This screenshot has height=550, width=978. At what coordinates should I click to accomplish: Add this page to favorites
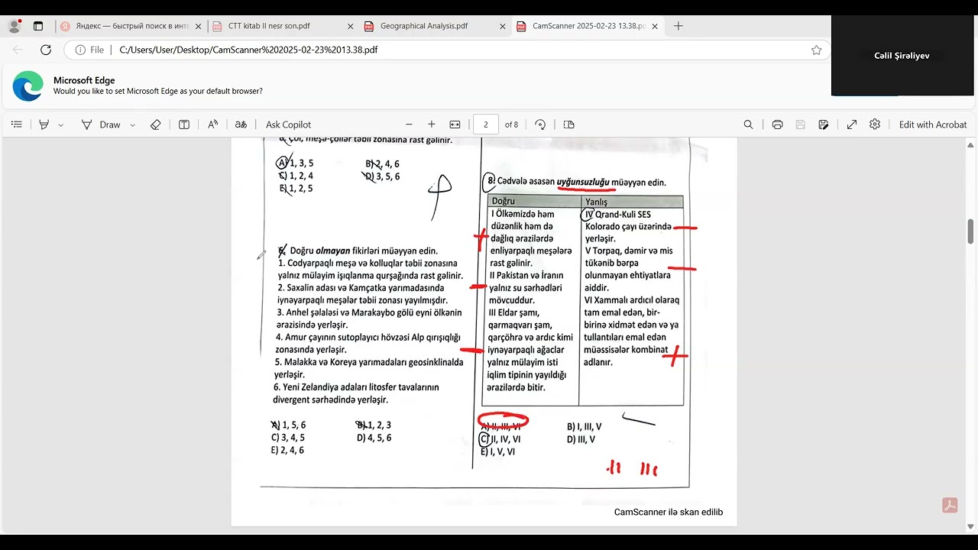tap(816, 50)
